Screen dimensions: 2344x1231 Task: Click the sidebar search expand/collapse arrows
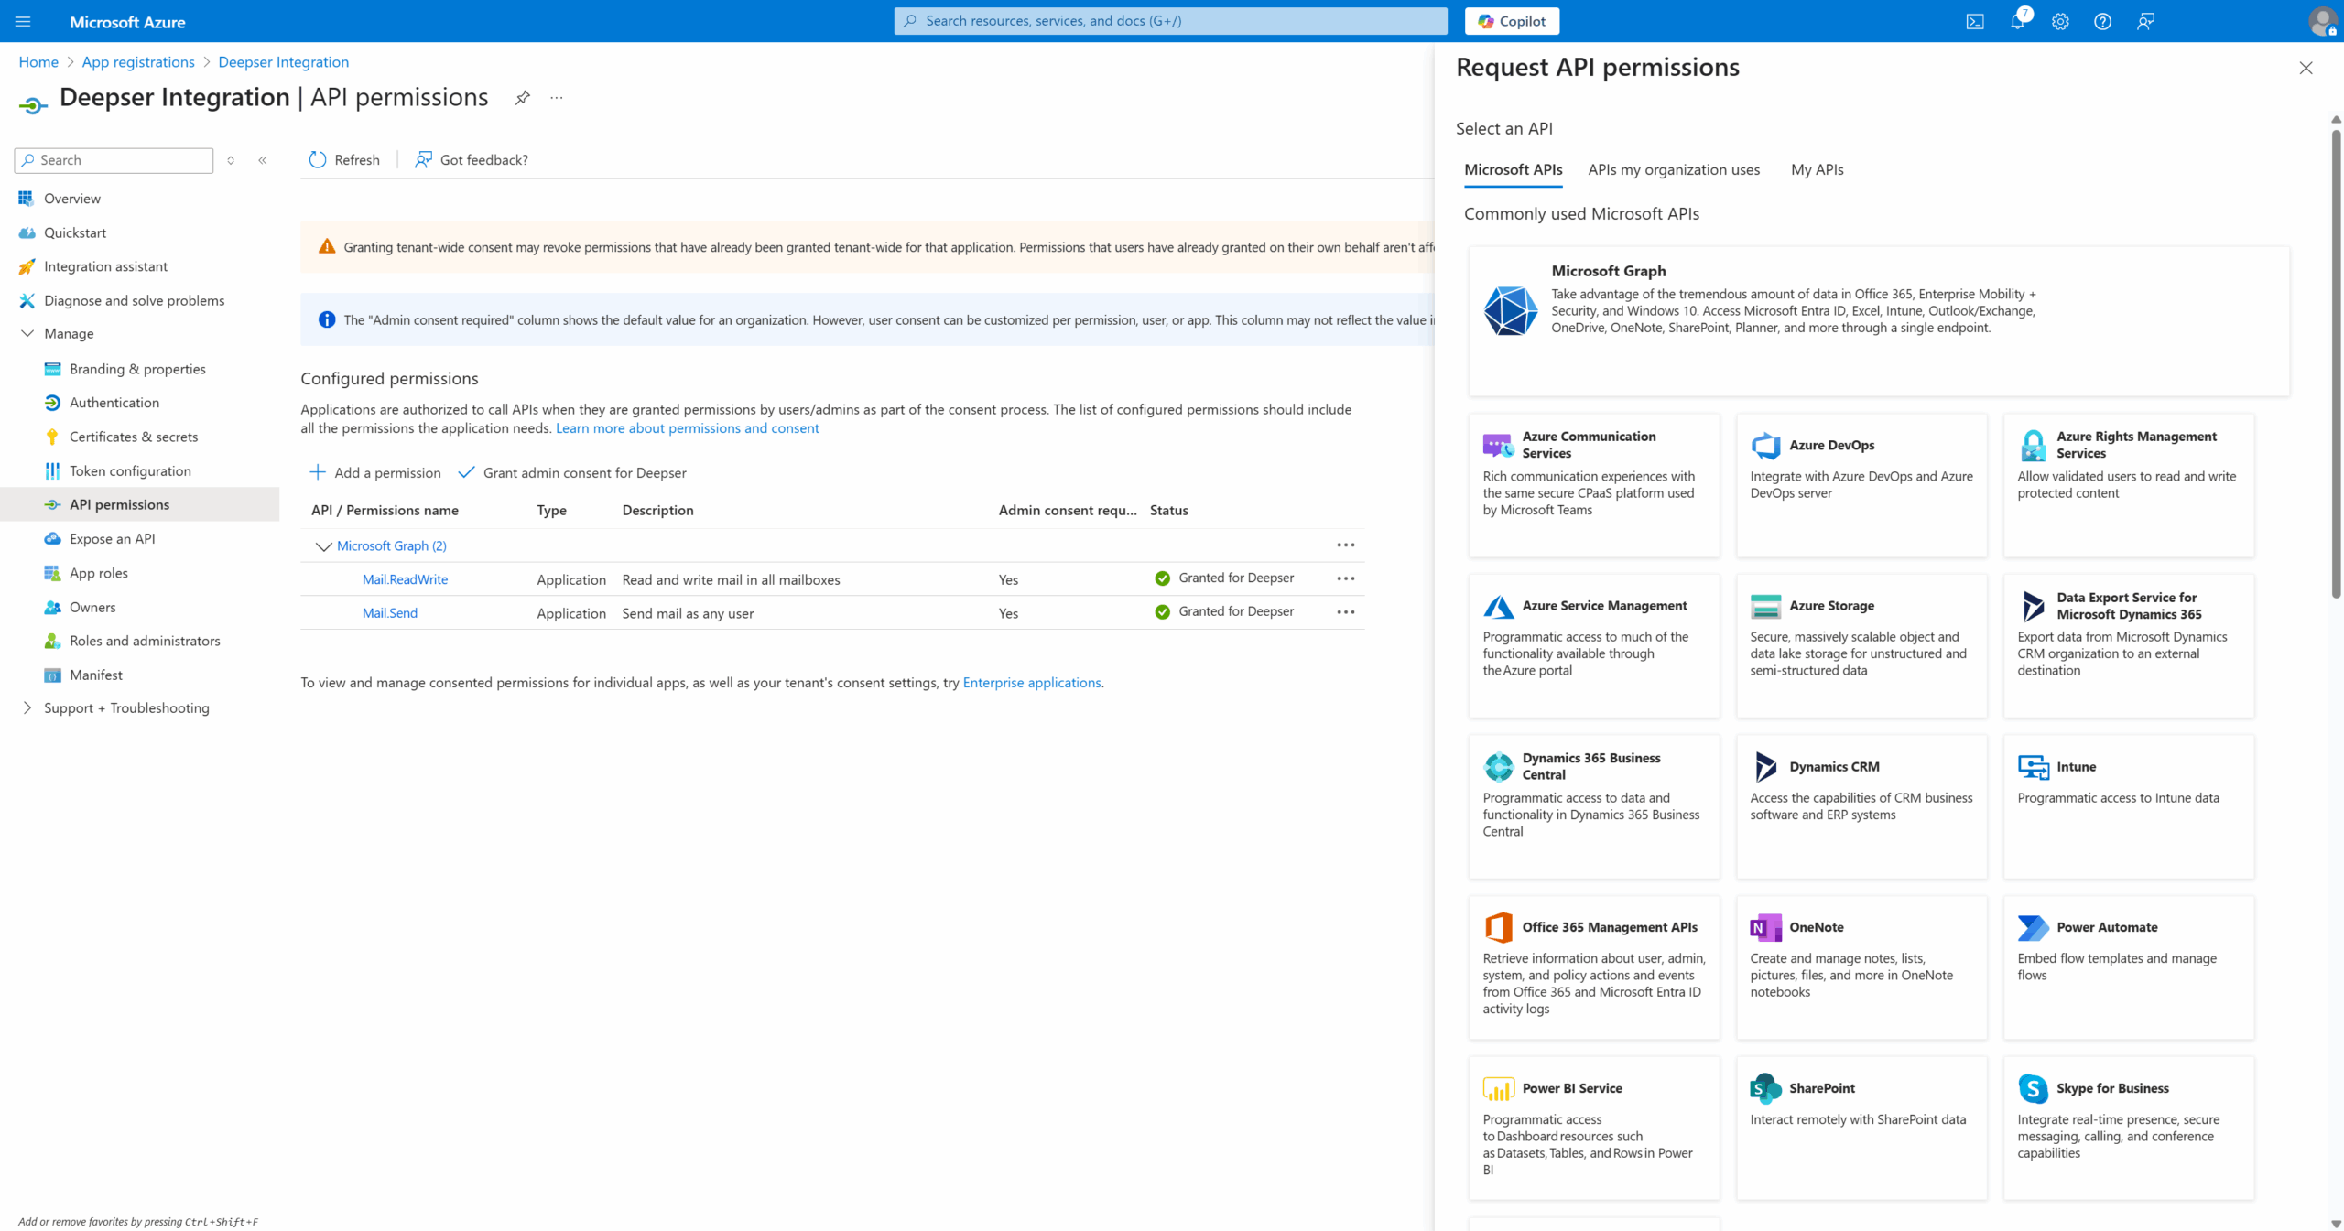231,160
